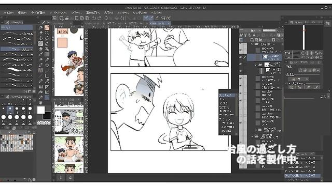The image size is (332, 186).
Task: Select the orange-highlighted active tool in tool palette
Action: (x=47, y=27)
